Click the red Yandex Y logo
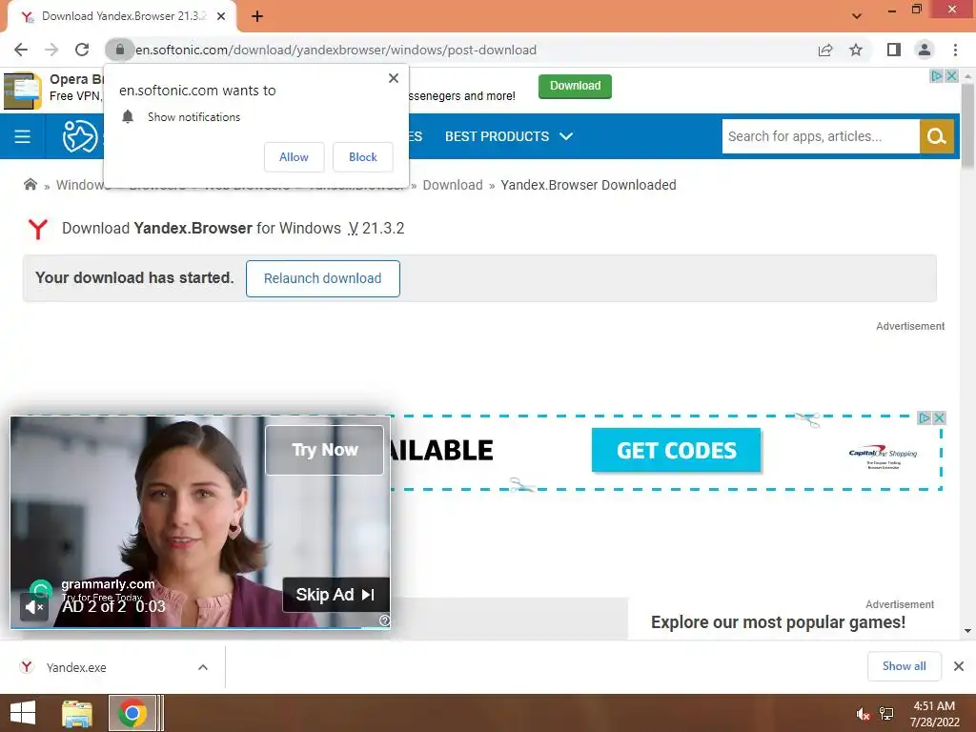 (x=37, y=229)
